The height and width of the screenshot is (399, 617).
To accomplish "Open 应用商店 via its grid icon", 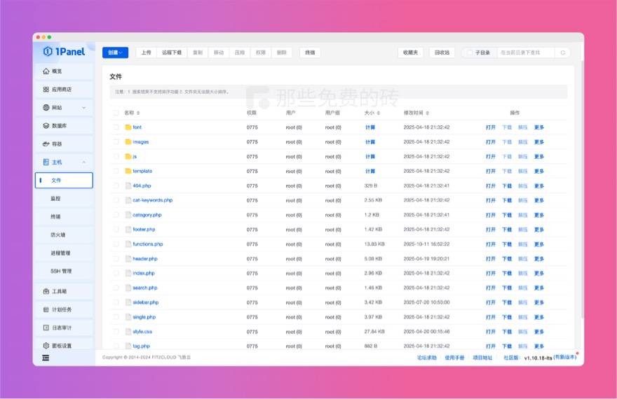I will coord(46,90).
